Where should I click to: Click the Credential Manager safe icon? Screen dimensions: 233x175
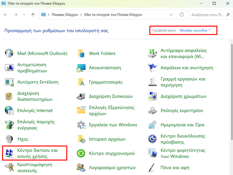9,96
